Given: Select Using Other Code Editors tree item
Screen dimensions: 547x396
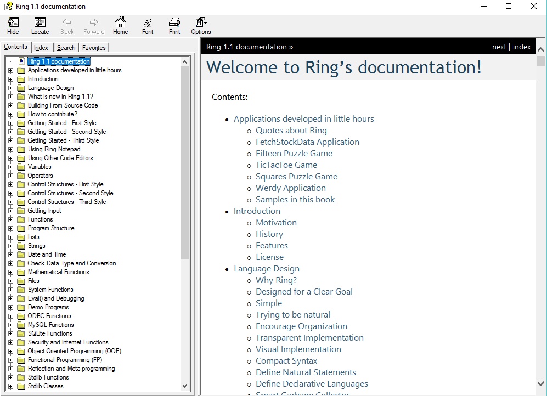Looking at the screenshot, I should coord(60,158).
